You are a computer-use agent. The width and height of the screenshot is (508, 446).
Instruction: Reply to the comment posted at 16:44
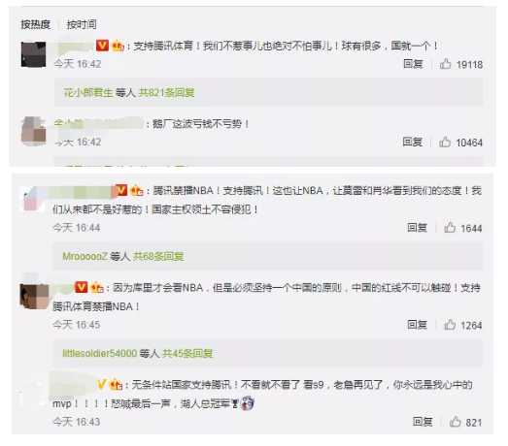(417, 228)
